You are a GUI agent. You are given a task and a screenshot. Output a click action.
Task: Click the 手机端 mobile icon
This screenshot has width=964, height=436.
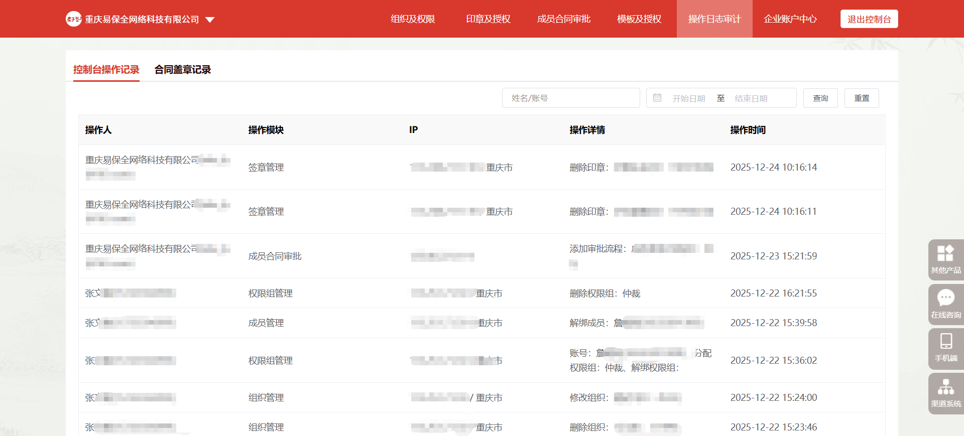[945, 342]
